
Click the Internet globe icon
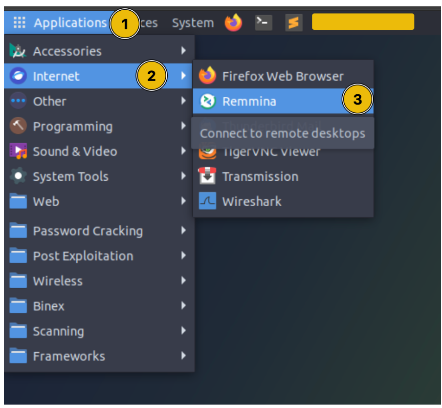pos(18,76)
